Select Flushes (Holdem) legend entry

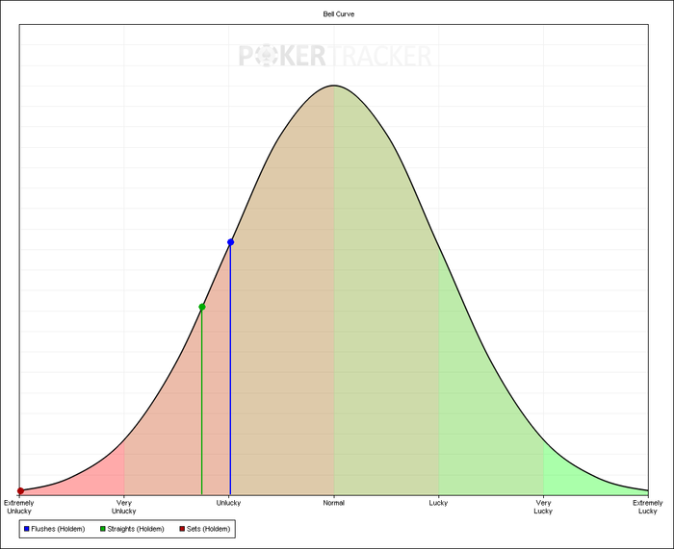coord(55,529)
